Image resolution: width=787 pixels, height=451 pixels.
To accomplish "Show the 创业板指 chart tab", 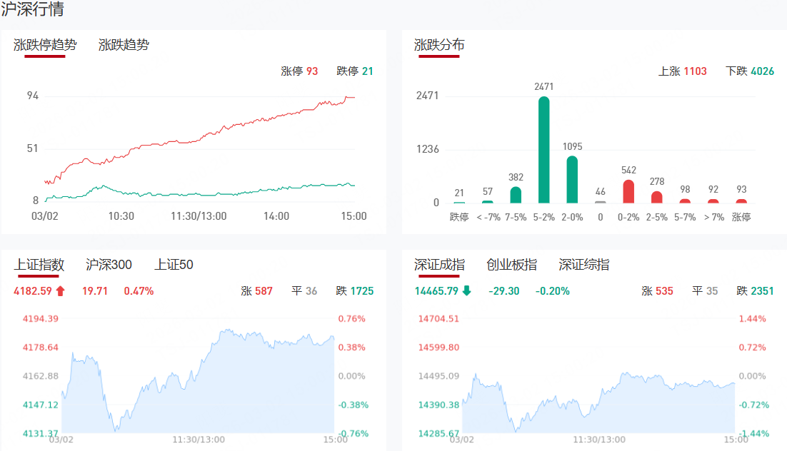I will 511,265.
